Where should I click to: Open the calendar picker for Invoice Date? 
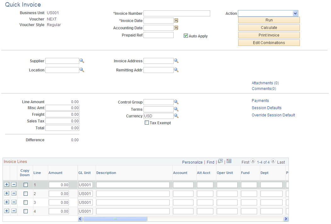tap(176, 20)
